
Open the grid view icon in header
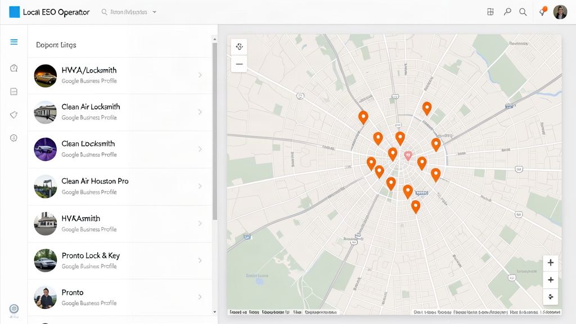tap(490, 12)
